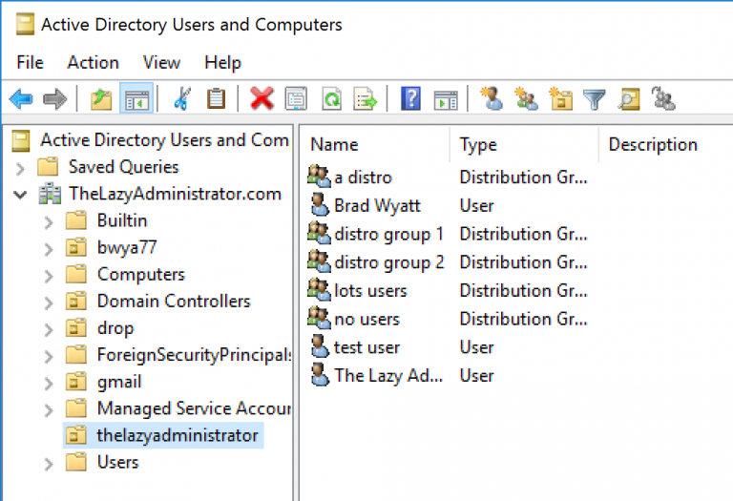The image size is (733, 501).
Task: Click 'Distribution Gr...' type of lots users
Action: pos(524,291)
